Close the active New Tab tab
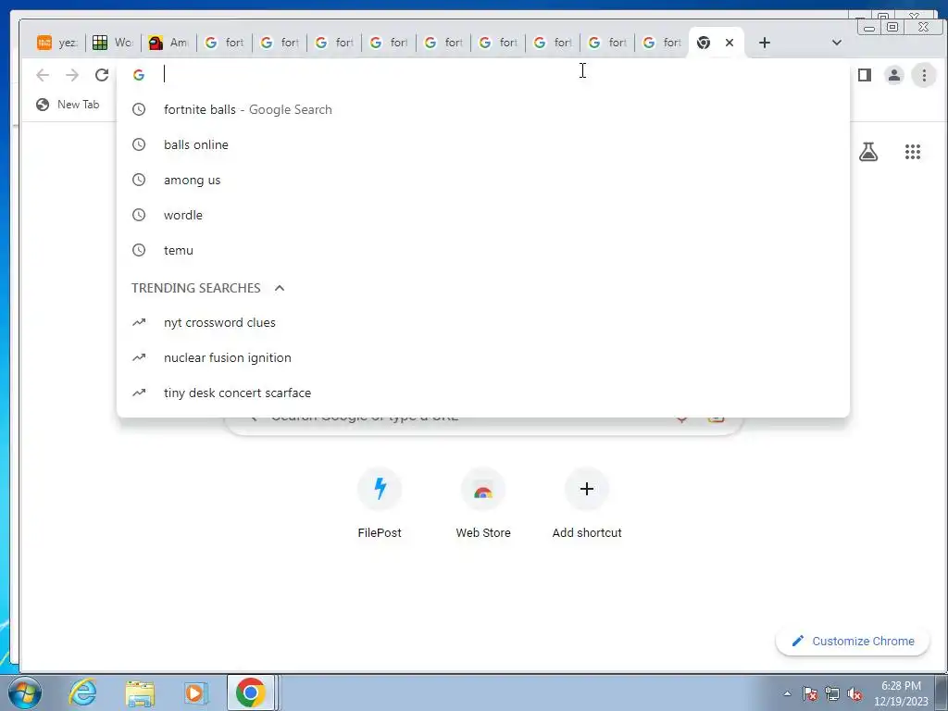This screenshot has height=711, width=948. point(730,43)
